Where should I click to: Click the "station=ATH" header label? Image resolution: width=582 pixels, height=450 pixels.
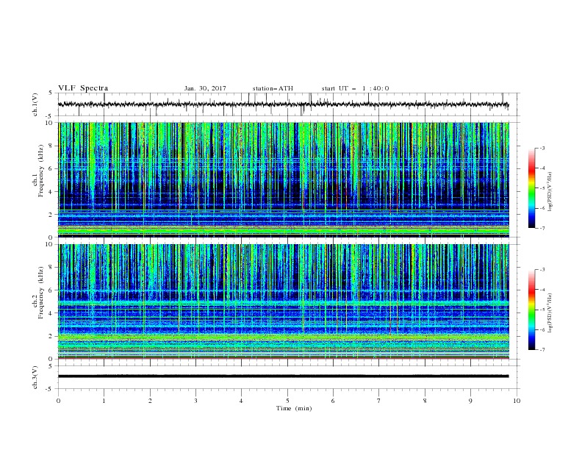point(273,88)
